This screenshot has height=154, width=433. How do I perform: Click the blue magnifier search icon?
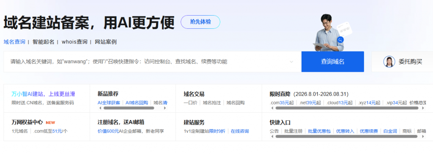point(340,40)
